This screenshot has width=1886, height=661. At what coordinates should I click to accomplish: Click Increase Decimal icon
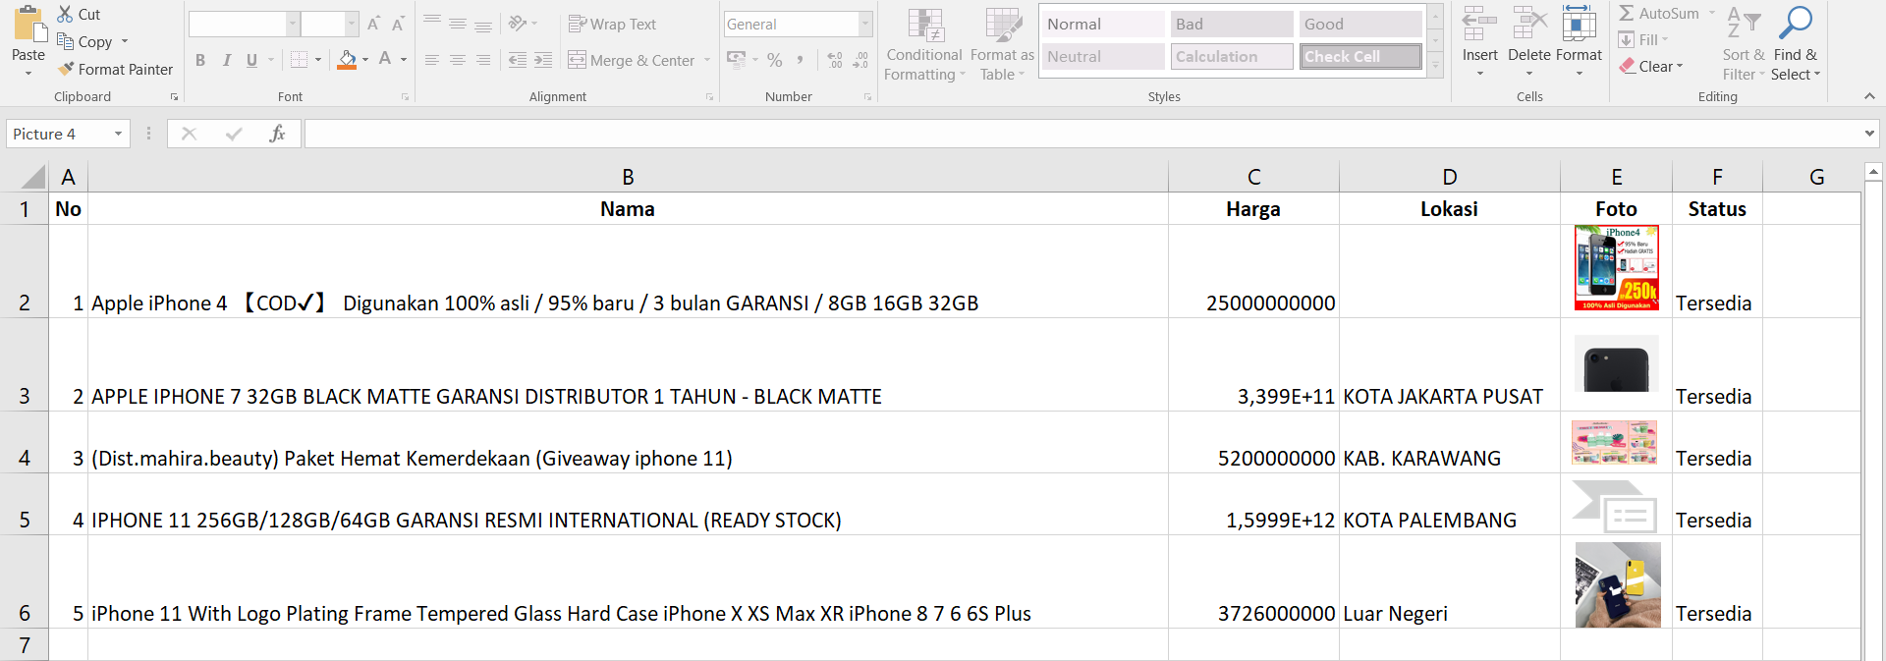pyautogui.click(x=835, y=60)
